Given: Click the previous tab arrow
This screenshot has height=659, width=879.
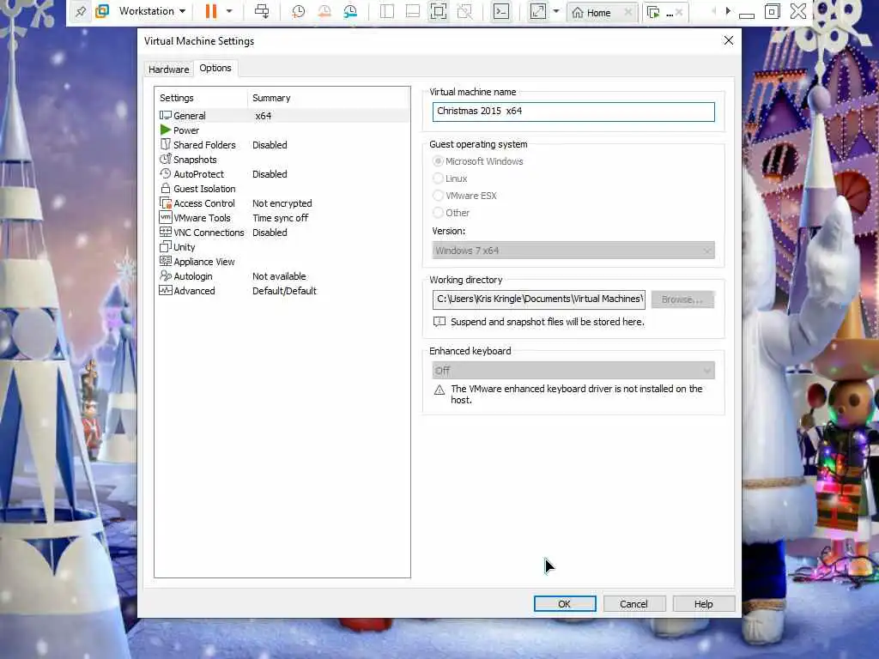Looking at the screenshot, I should pos(713,11).
